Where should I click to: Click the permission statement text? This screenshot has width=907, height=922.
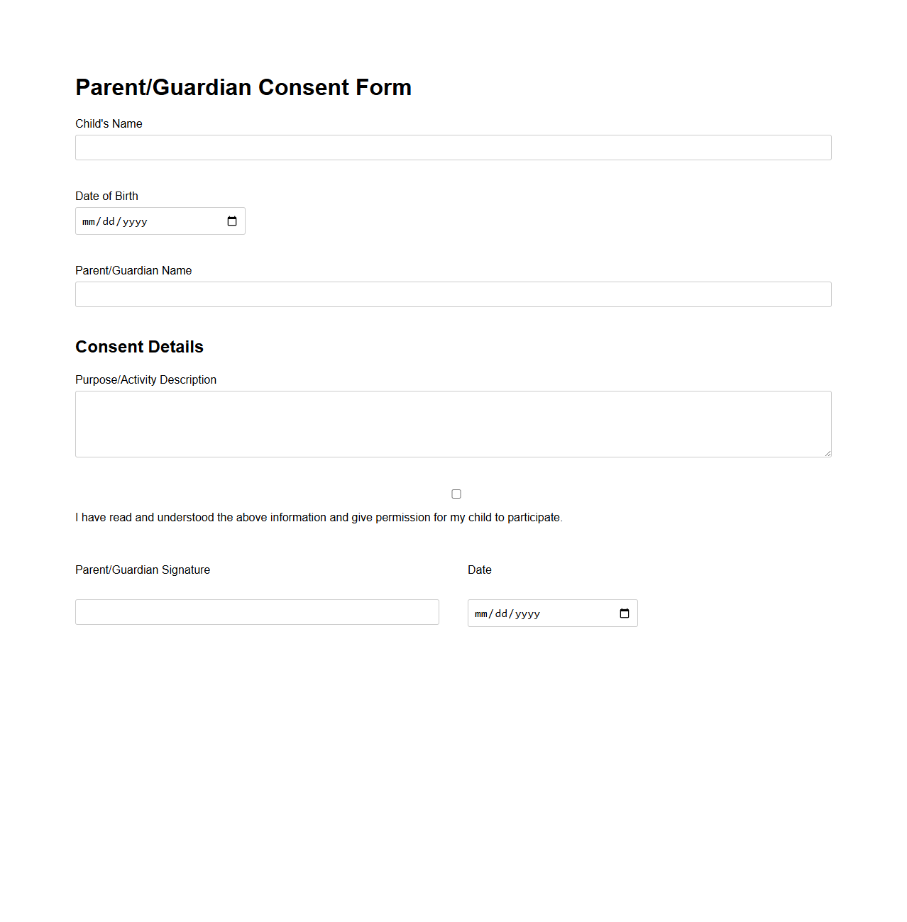click(319, 517)
